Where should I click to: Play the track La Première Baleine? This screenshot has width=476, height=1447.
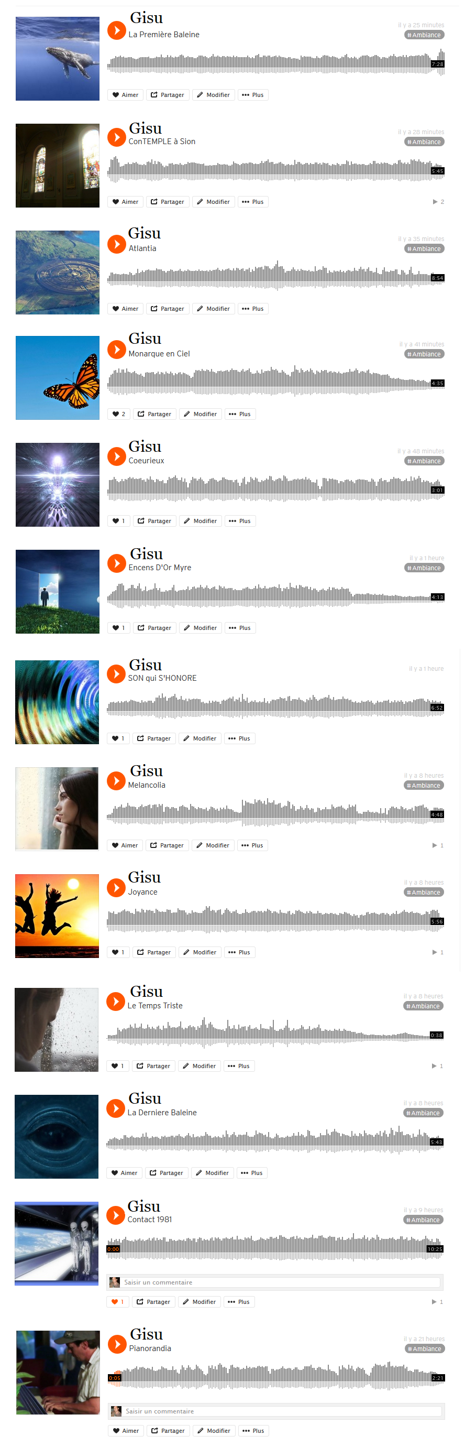tap(117, 30)
